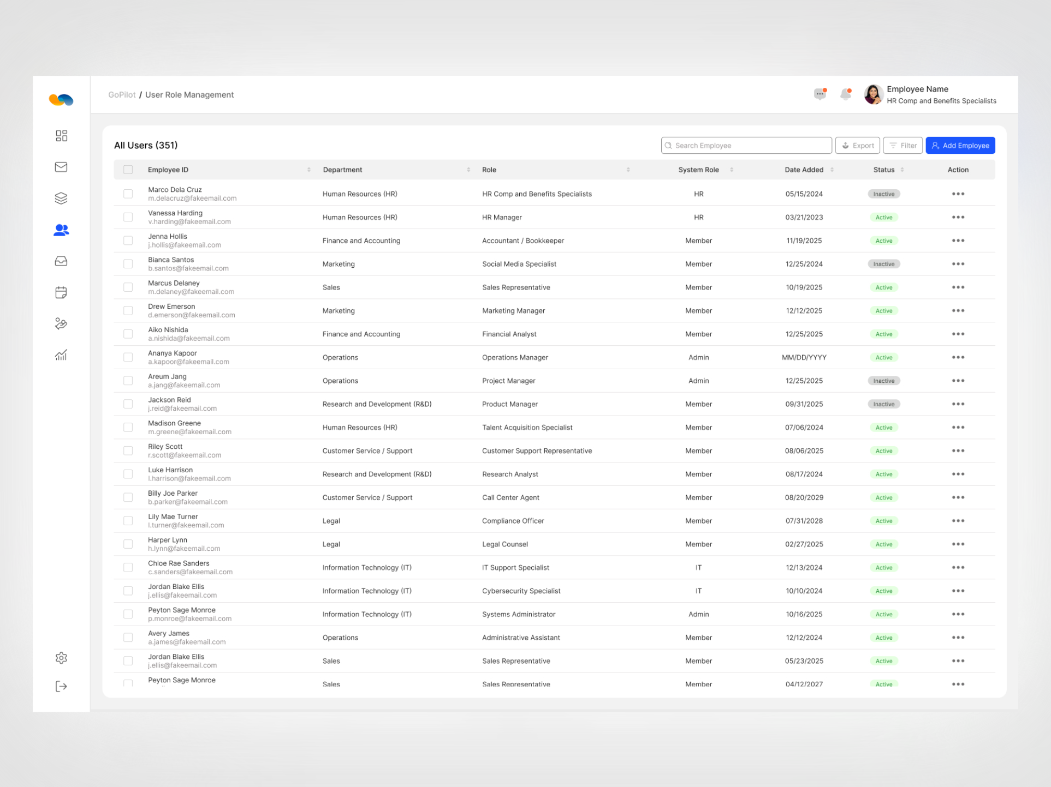Open the calendar icon in sidebar
The image size is (1051, 787).
(x=61, y=292)
